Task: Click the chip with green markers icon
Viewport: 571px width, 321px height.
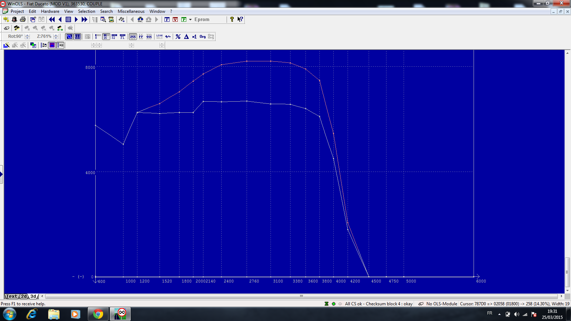Action: [60, 28]
